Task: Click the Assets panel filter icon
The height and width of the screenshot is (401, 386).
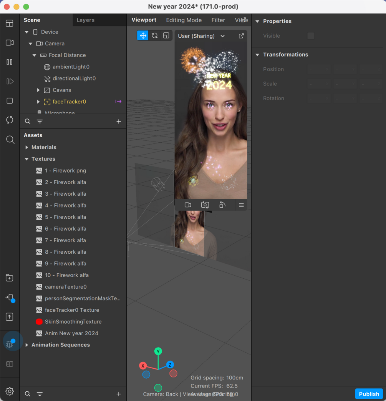Action: [x=40, y=394]
